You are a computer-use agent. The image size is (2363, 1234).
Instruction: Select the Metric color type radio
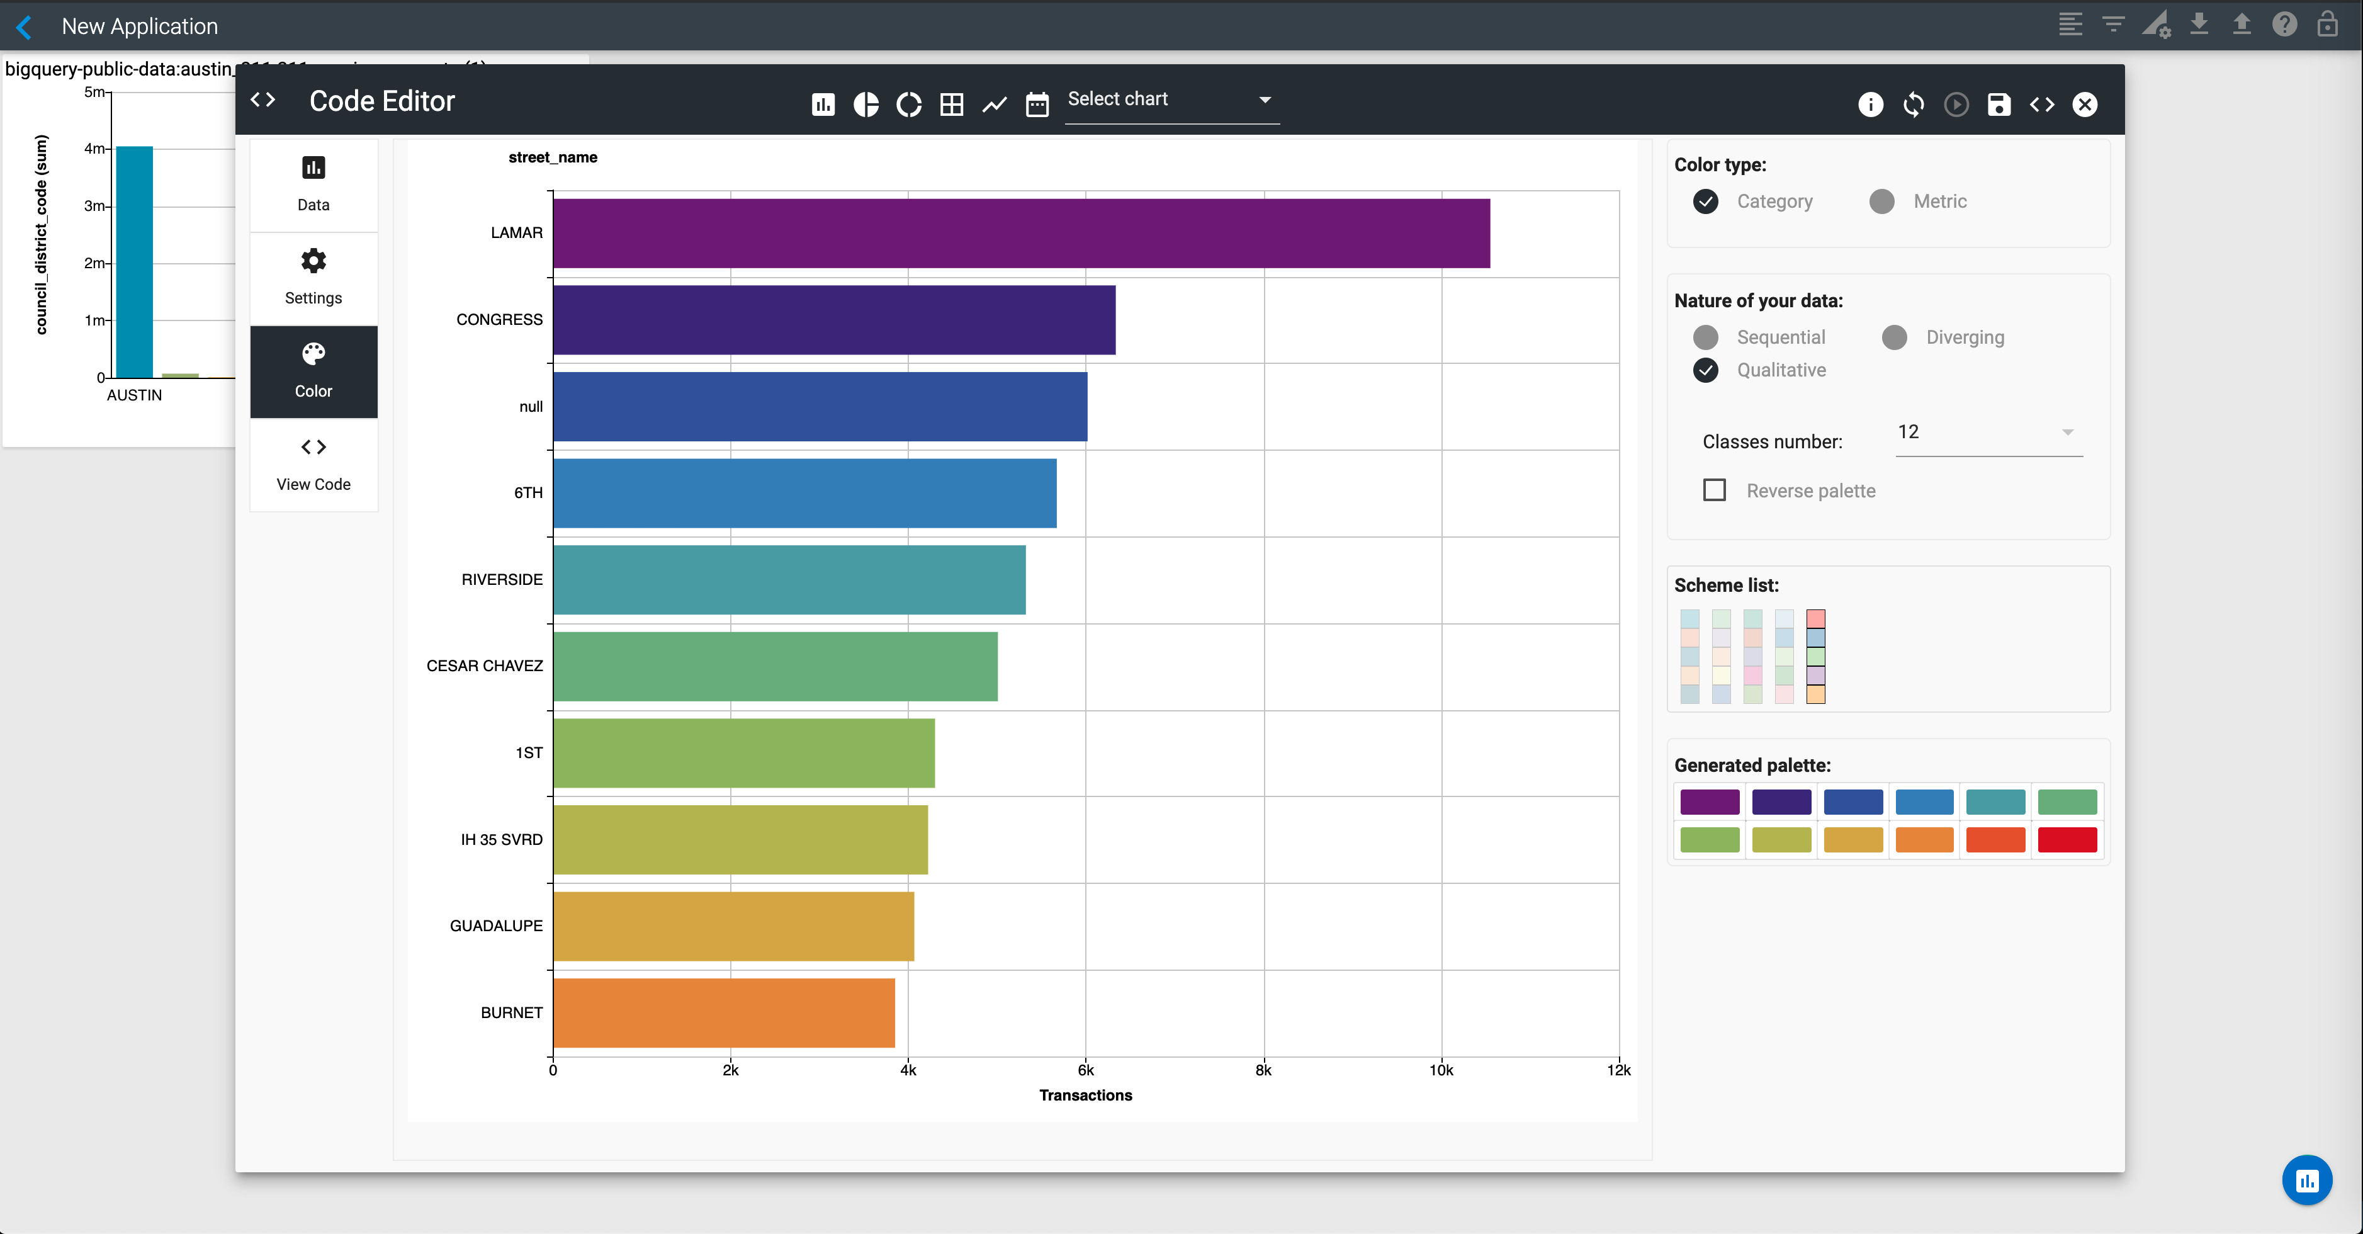pos(1881,201)
